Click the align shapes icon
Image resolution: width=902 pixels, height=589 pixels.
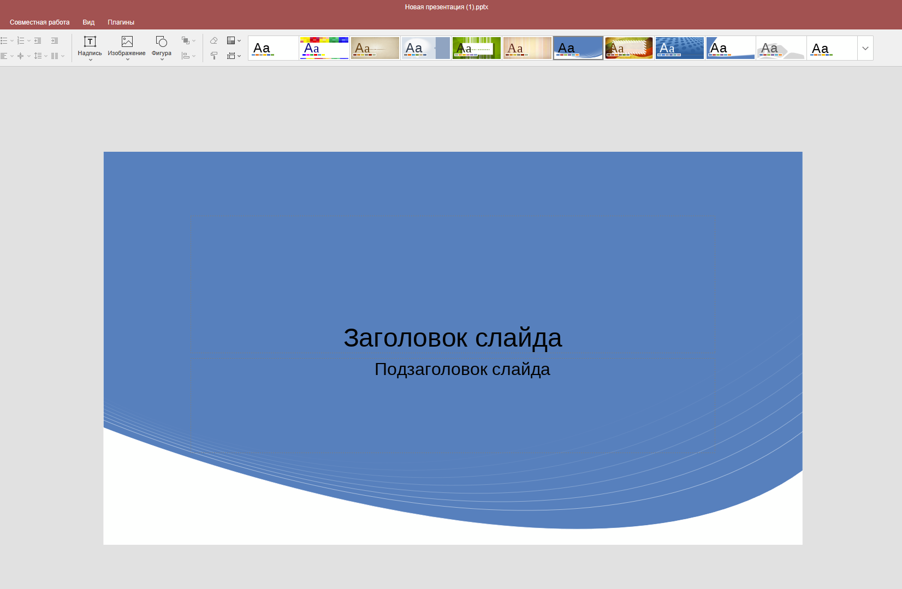tap(186, 56)
